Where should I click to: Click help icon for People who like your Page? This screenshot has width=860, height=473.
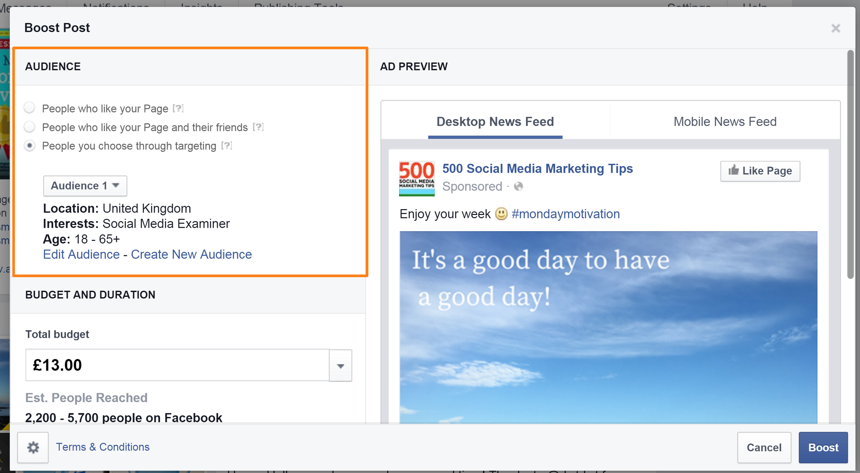(x=178, y=108)
